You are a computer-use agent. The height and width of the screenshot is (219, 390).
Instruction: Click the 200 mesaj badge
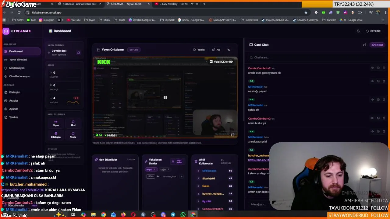[377, 45]
